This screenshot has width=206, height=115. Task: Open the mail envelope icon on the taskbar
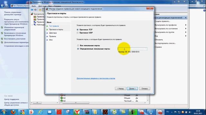point(50,112)
